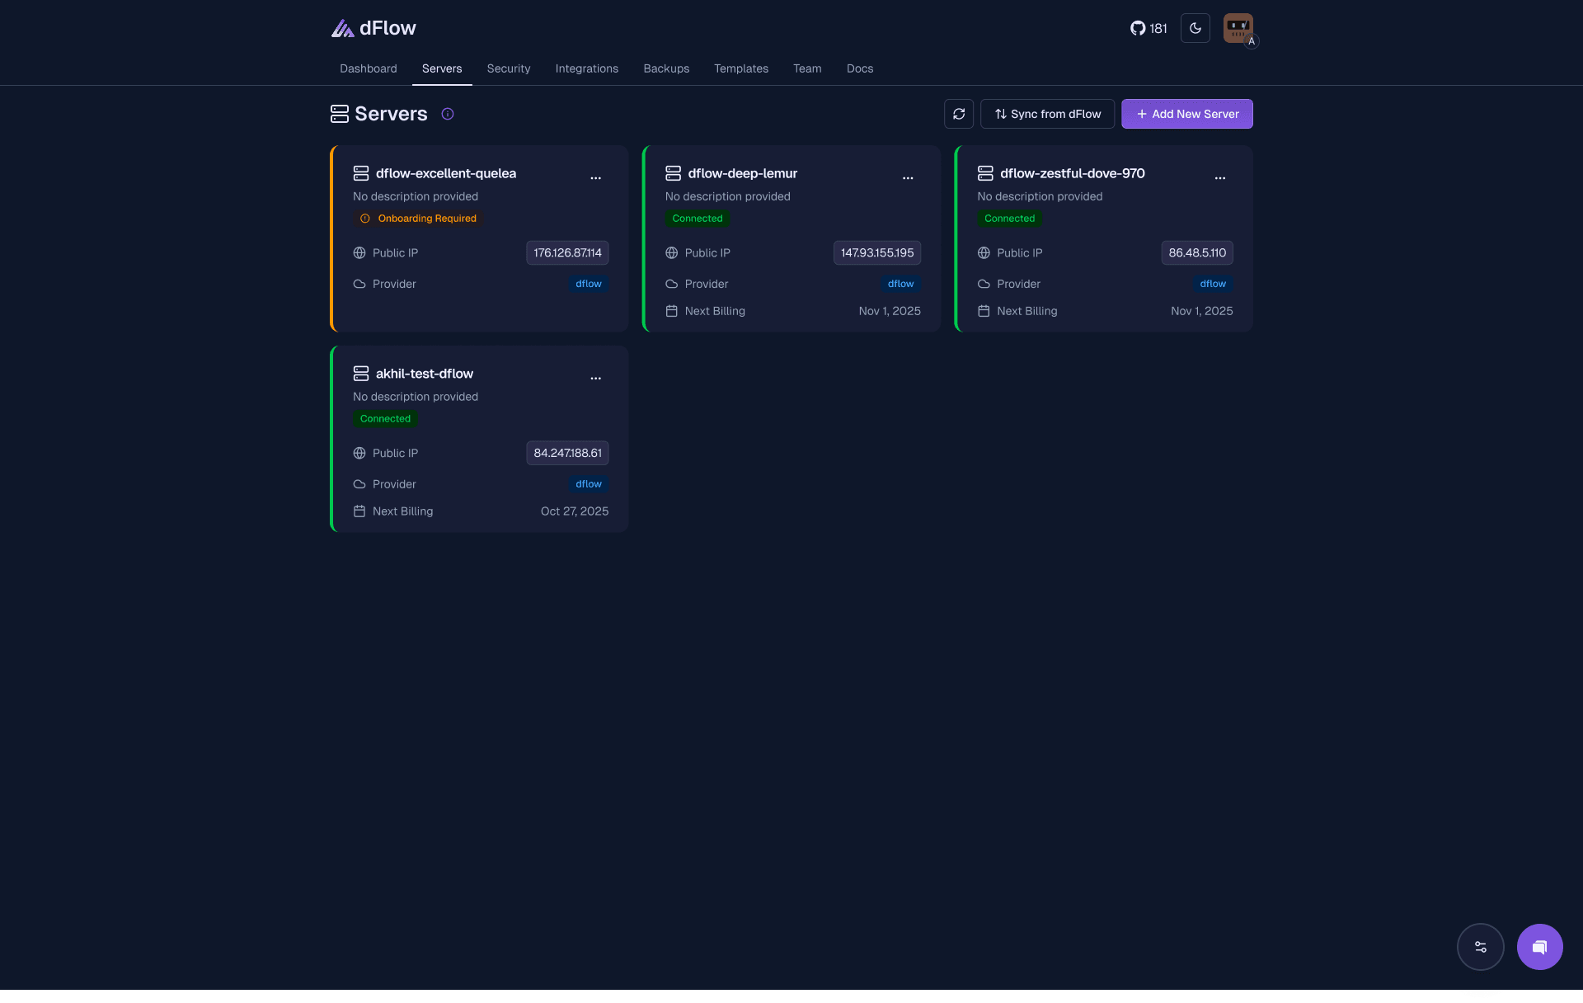Select the dflow-excellent-quelea server card
The height and width of the screenshot is (1003, 1583).
pyautogui.click(x=478, y=238)
